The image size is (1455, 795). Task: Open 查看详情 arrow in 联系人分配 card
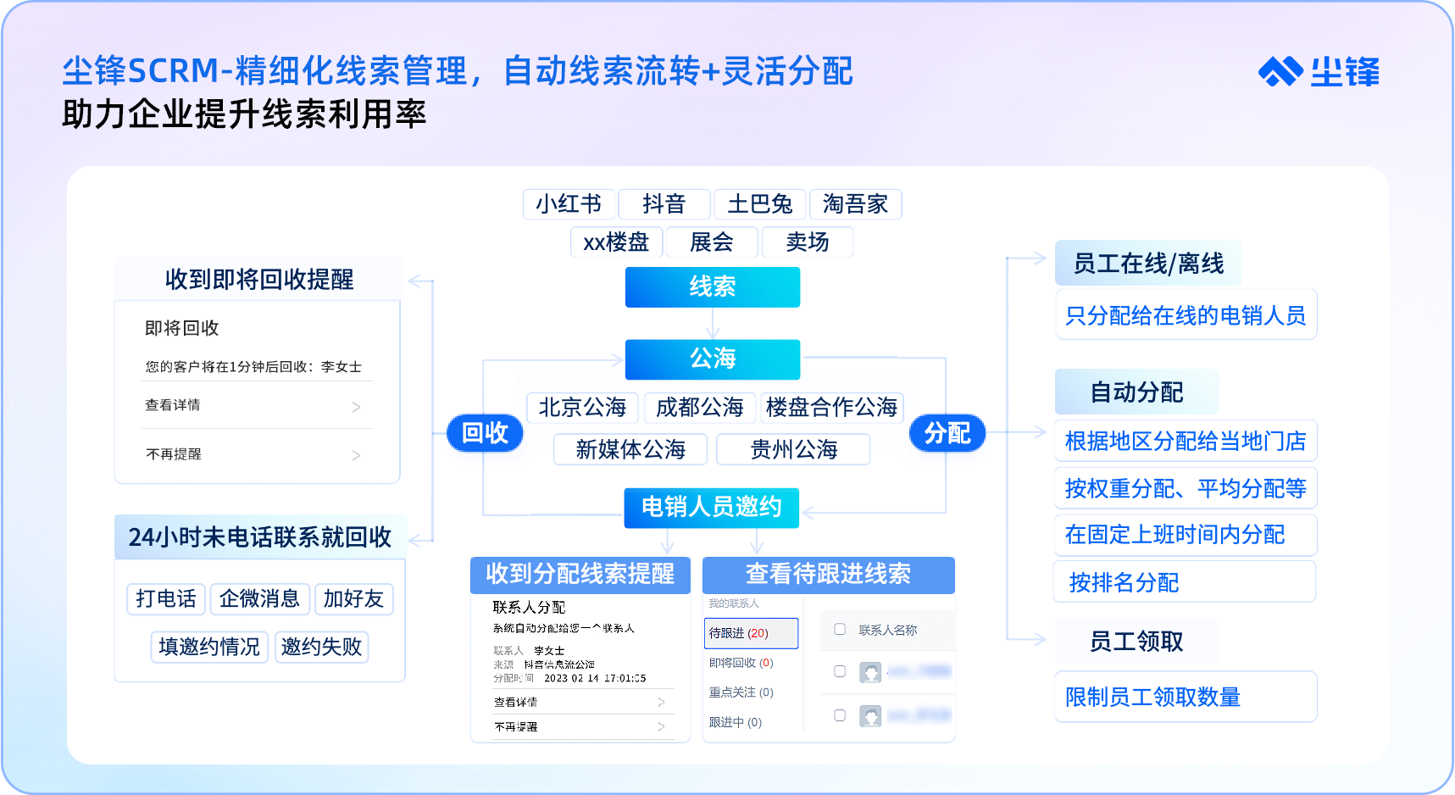click(x=661, y=702)
